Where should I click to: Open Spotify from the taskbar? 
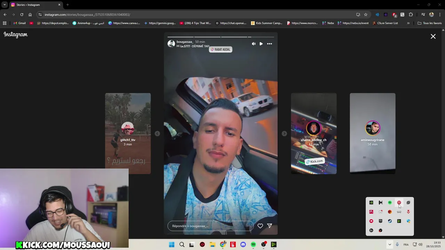pyautogui.click(x=253, y=244)
